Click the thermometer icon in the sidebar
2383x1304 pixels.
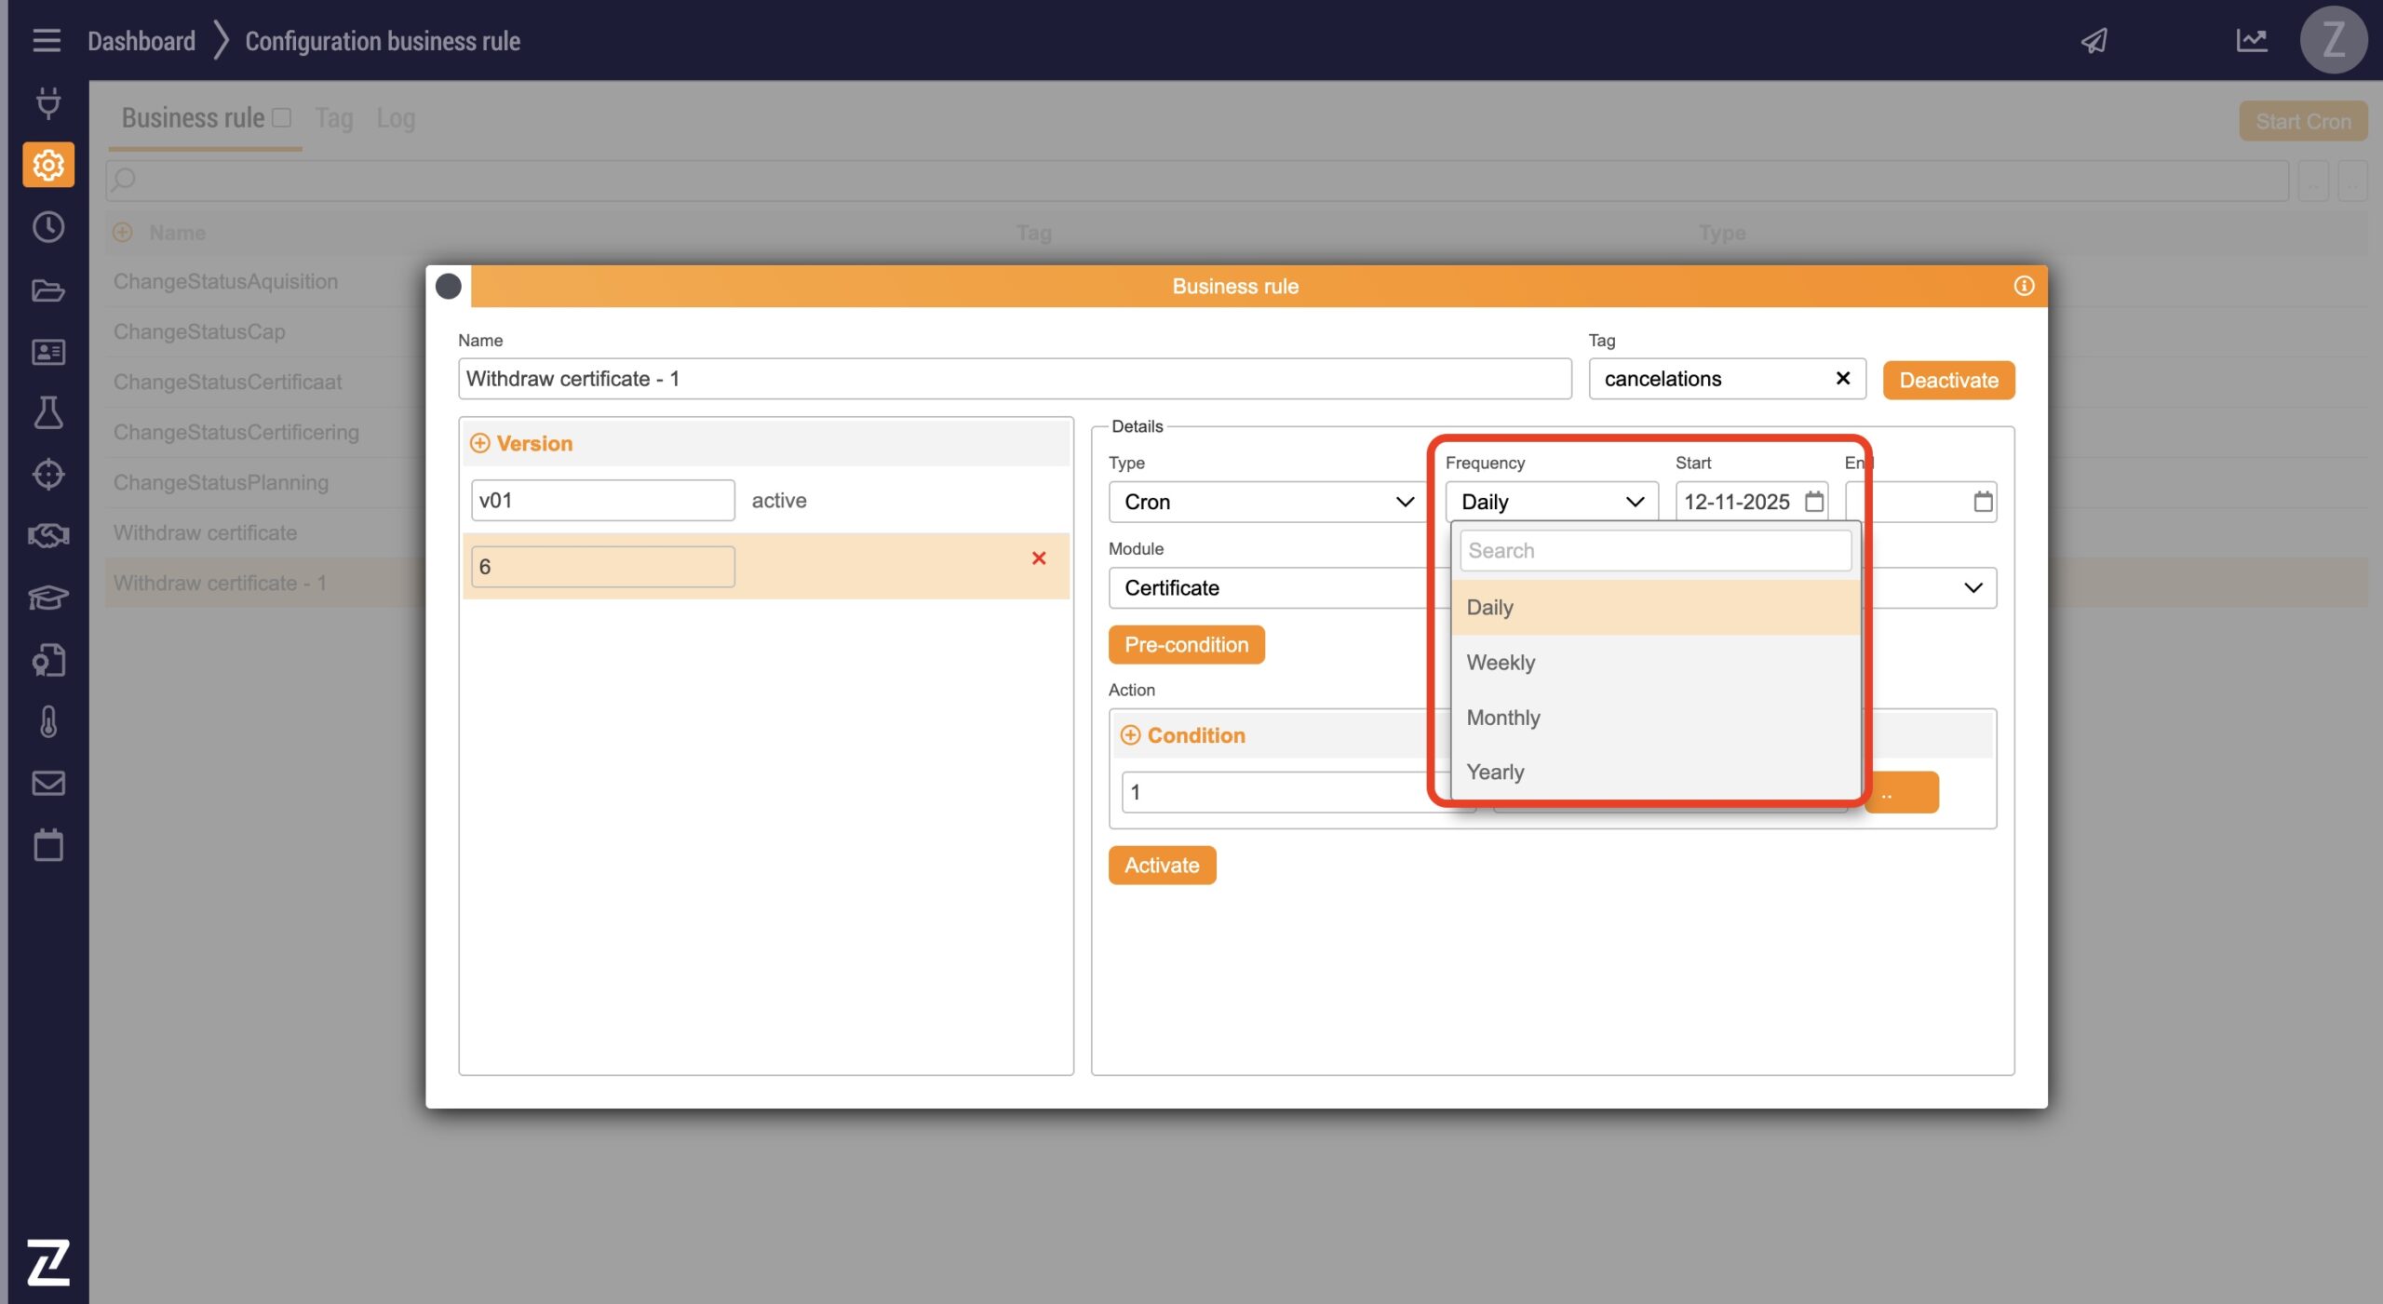(48, 721)
